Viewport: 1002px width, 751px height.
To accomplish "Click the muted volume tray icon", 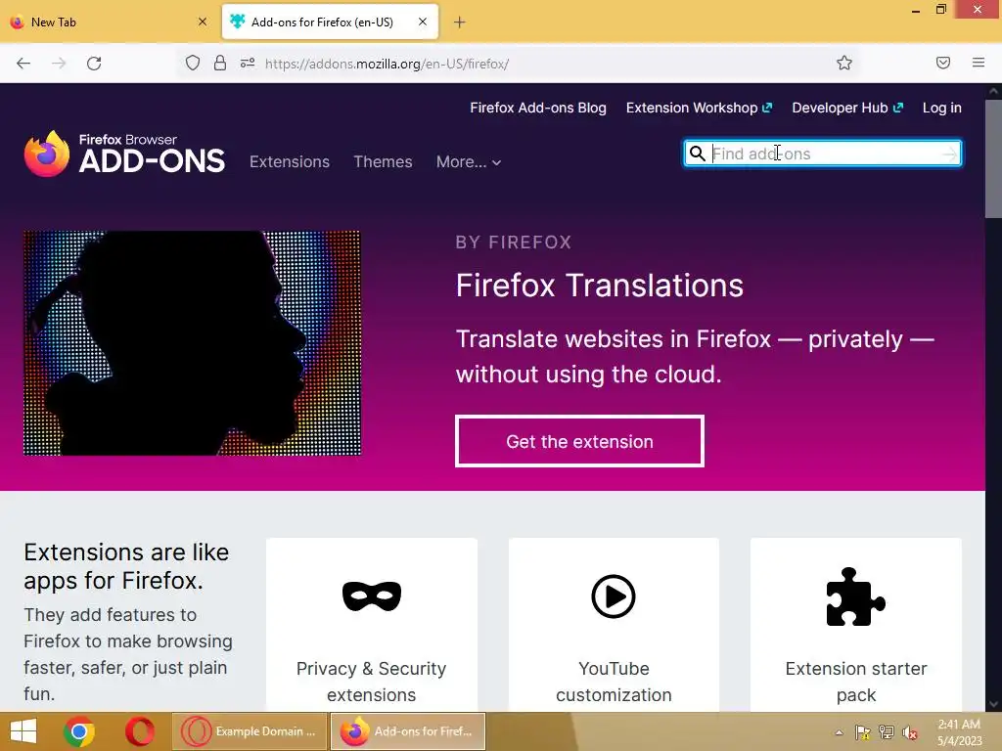I will point(910,732).
